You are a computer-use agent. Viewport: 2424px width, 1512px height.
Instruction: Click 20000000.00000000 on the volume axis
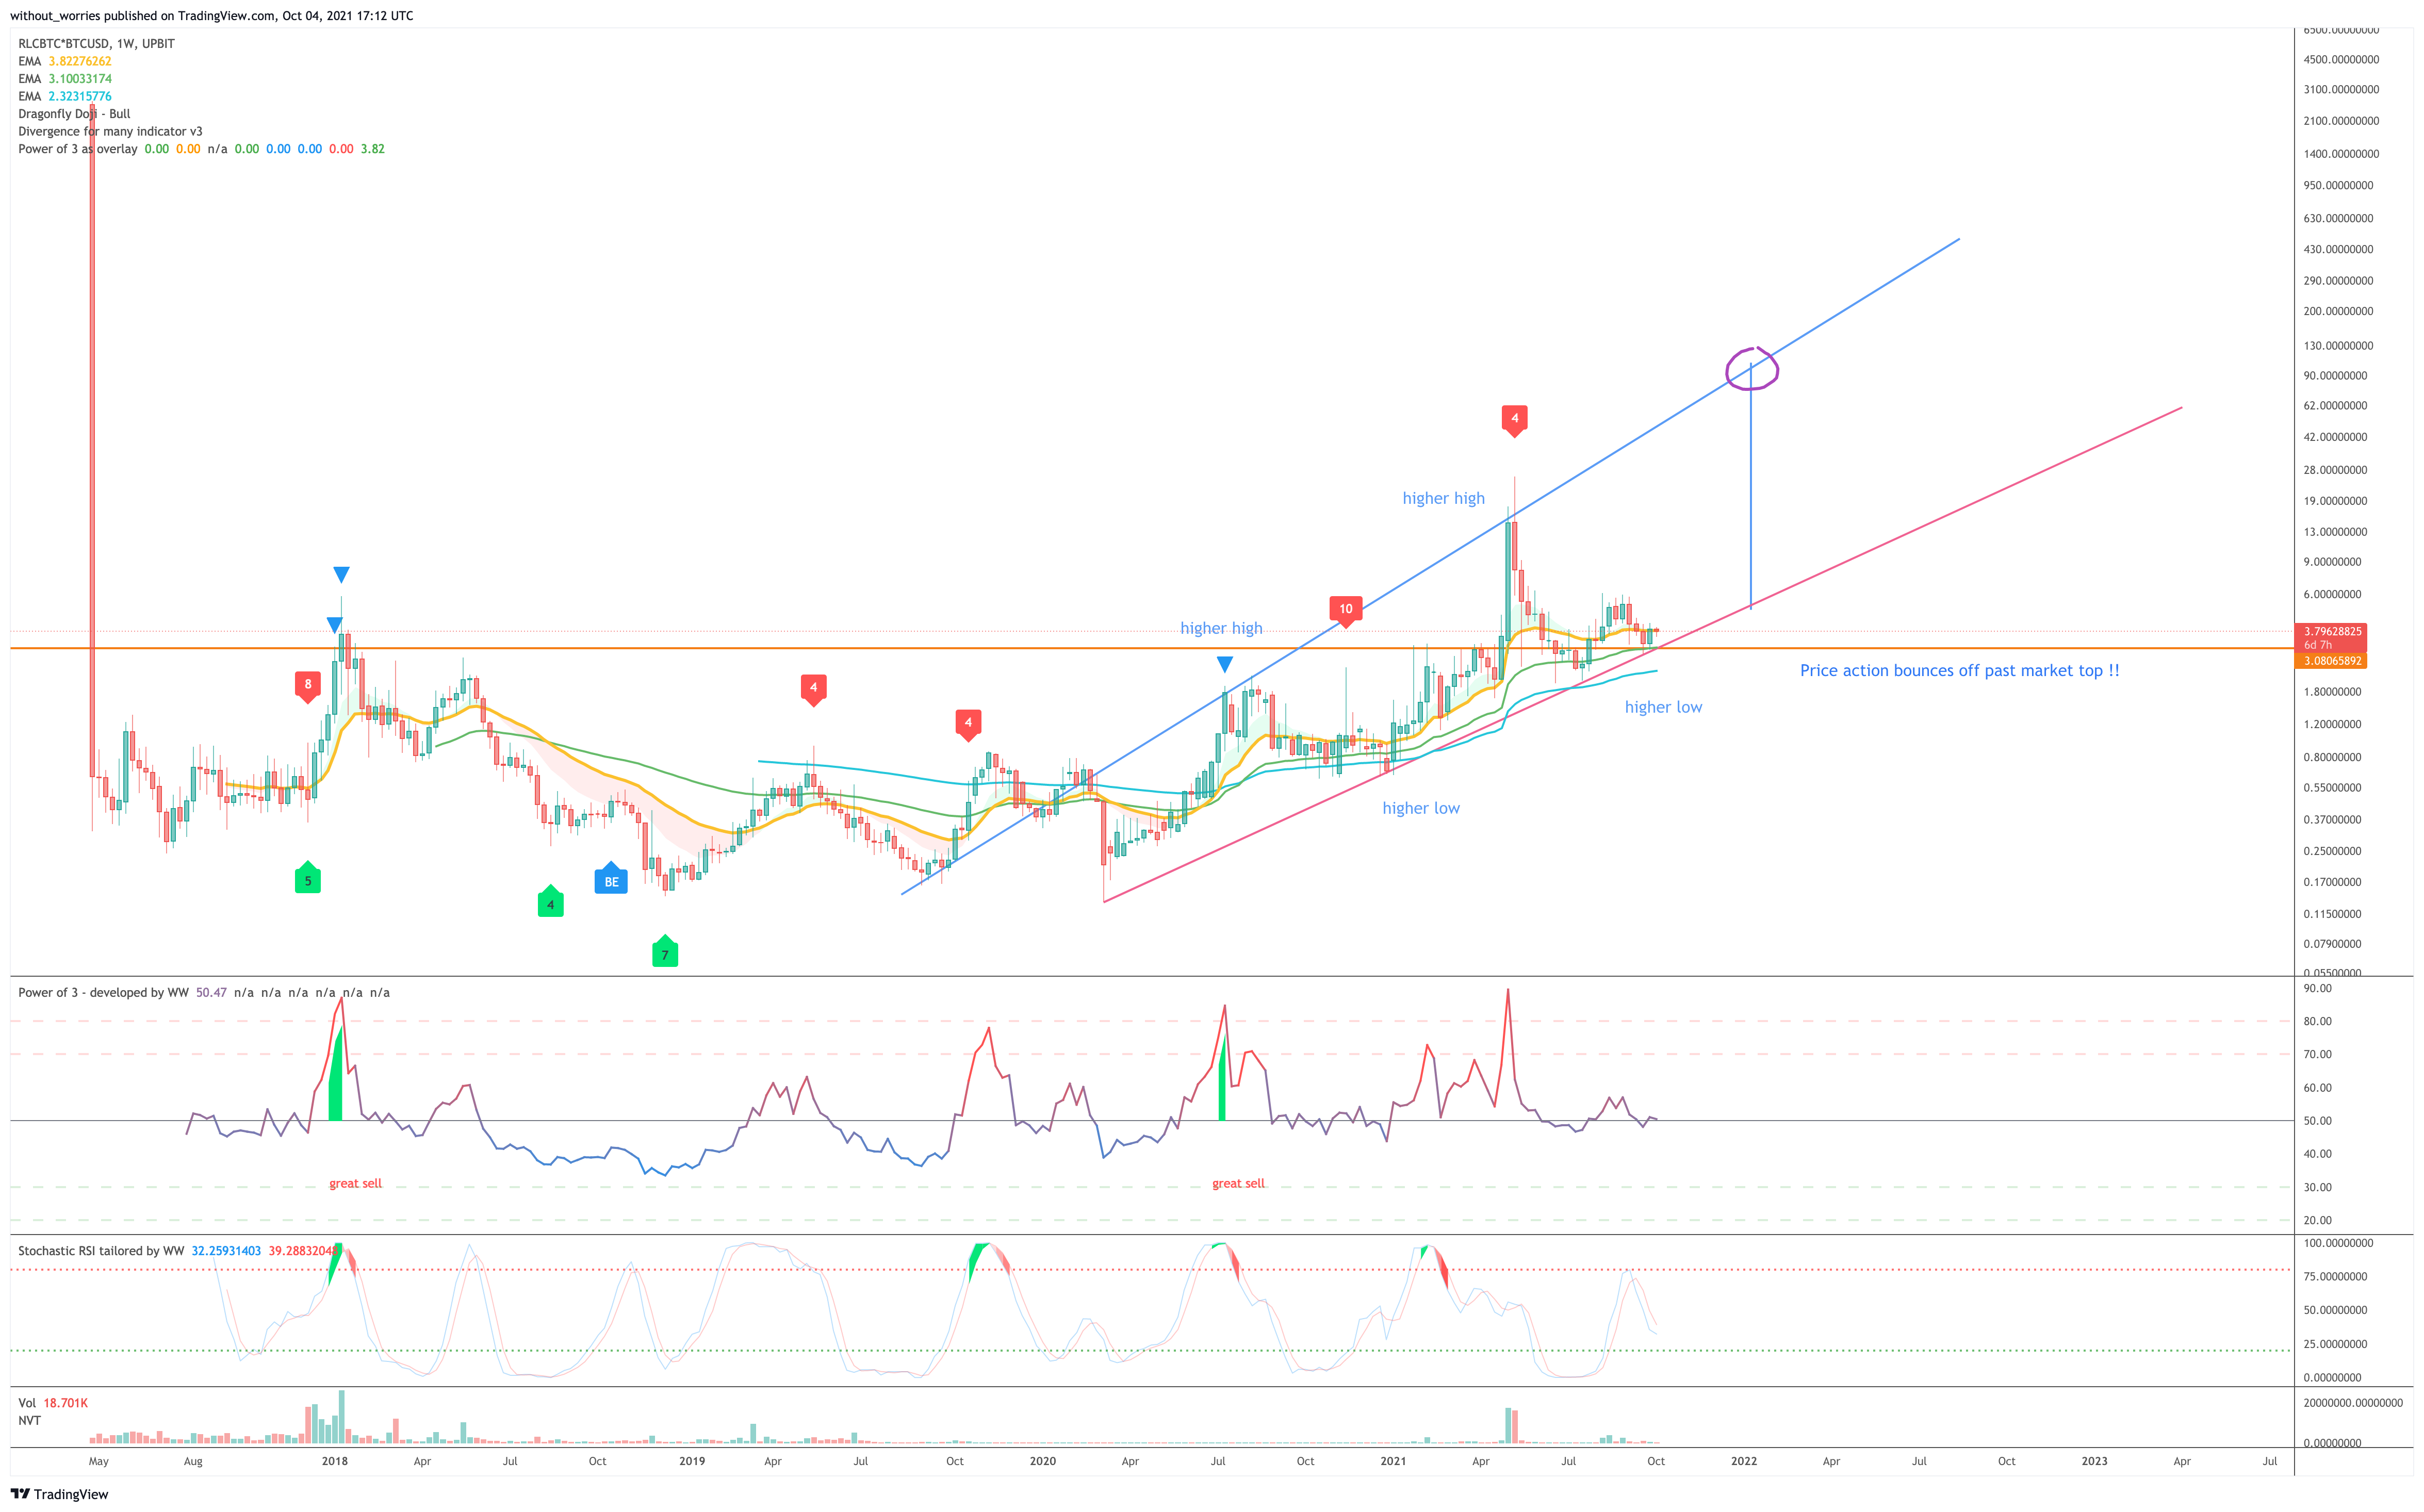coord(2353,1403)
